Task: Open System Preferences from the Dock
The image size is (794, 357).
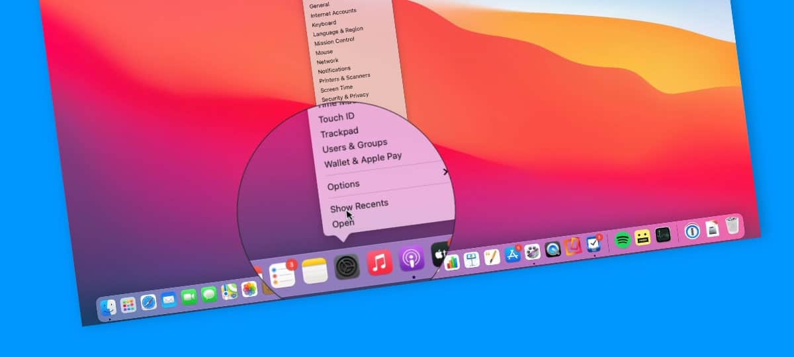Action: point(347,267)
